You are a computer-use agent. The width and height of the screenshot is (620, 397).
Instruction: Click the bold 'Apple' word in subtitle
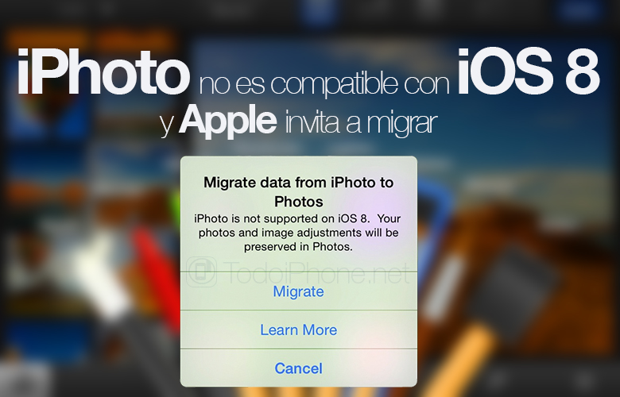pyautogui.click(x=228, y=120)
